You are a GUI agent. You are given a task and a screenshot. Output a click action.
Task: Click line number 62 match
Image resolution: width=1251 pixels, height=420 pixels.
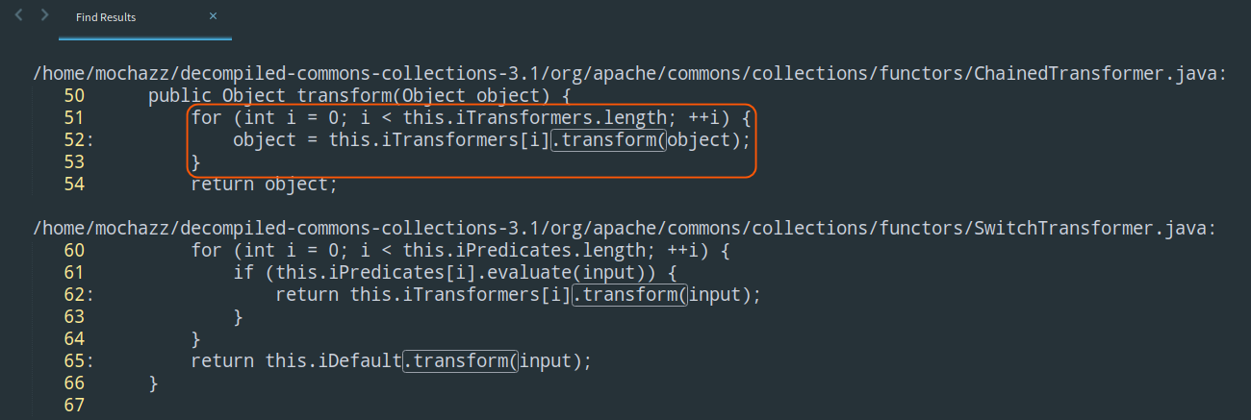point(75,295)
